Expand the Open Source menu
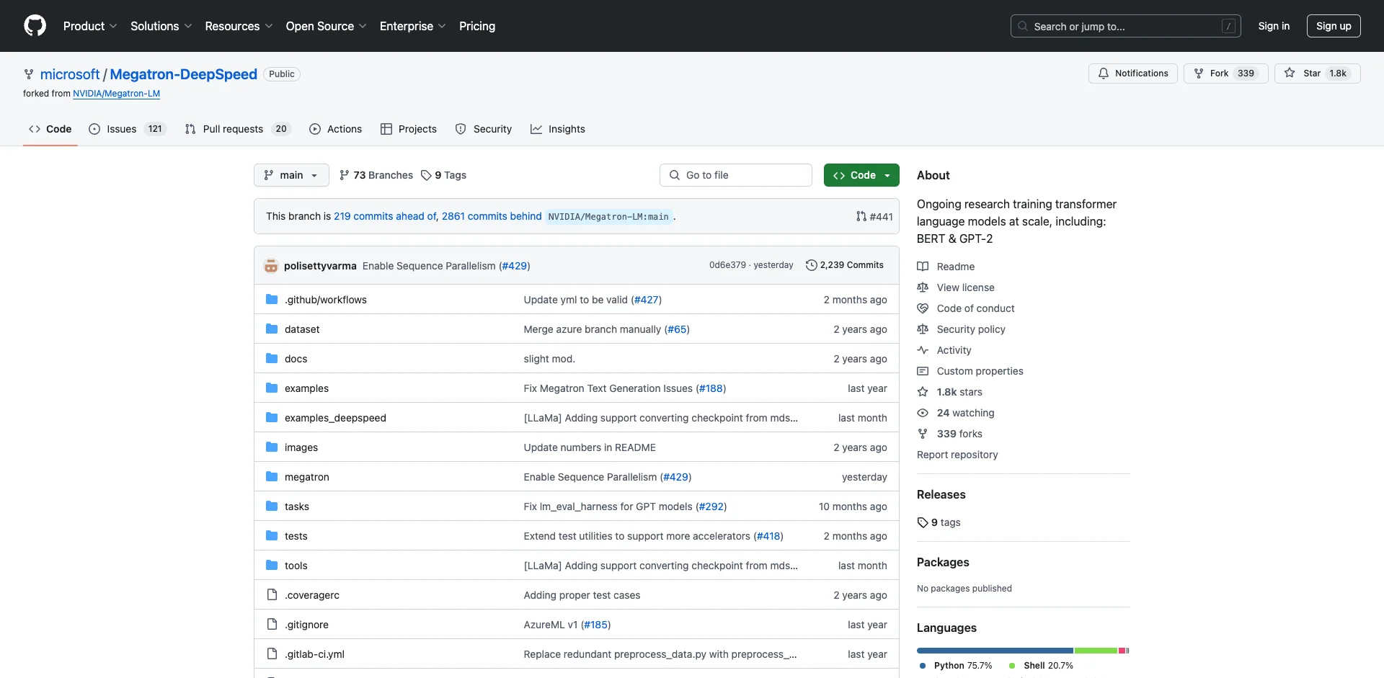This screenshot has width=1384, height=678. click(327, 26)
